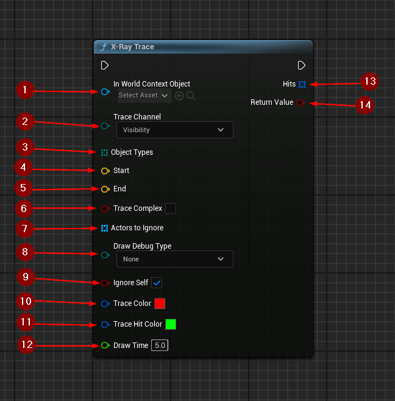Click the Hits array output pin

pos(302,84)
